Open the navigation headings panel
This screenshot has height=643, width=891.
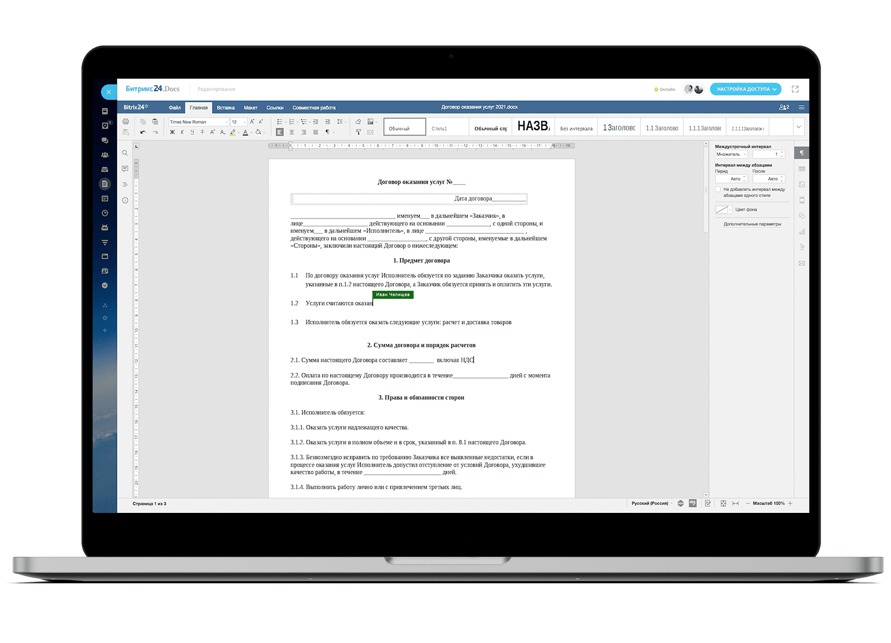point(125,184)
